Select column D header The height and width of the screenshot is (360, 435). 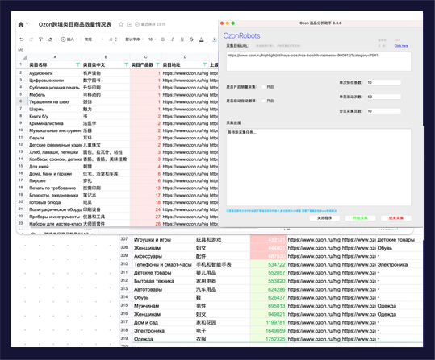185,57
